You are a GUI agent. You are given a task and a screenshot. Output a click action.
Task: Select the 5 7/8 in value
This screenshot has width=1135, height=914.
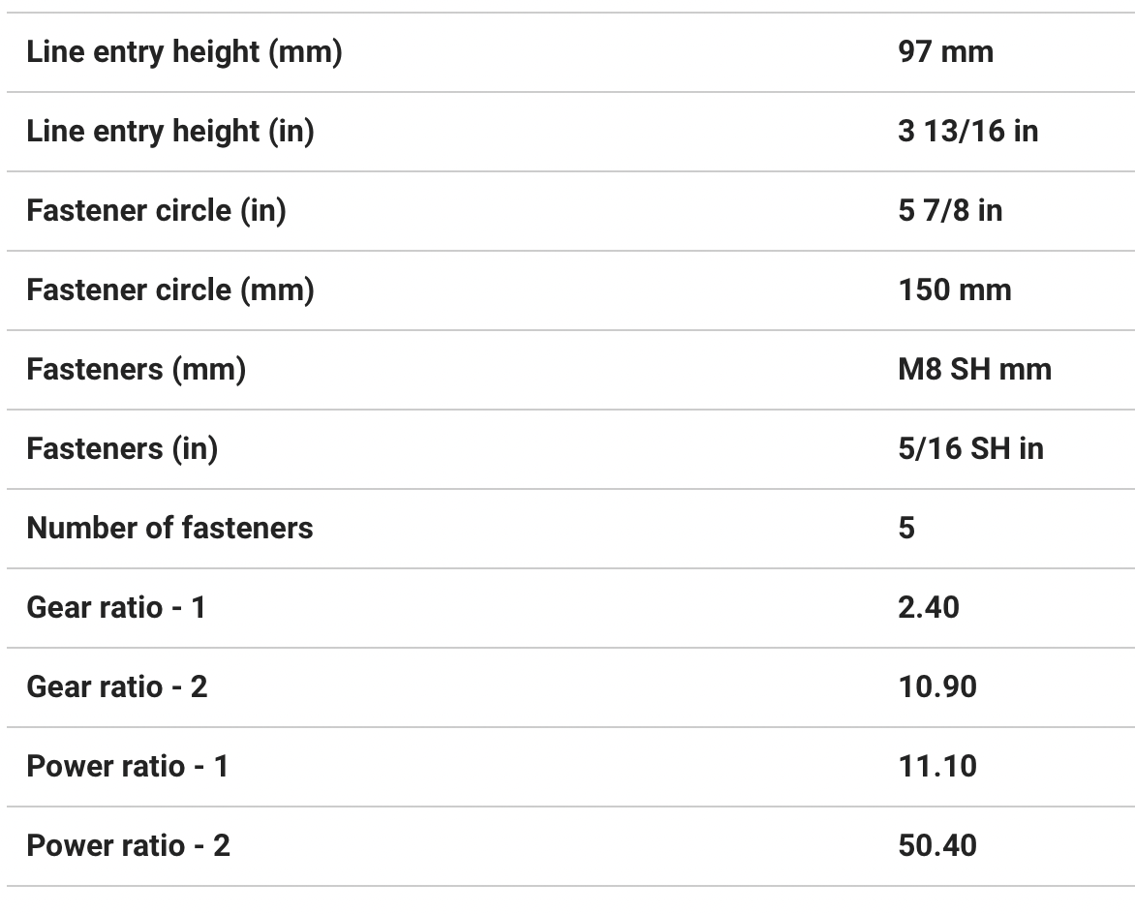[x=950, y=211]
